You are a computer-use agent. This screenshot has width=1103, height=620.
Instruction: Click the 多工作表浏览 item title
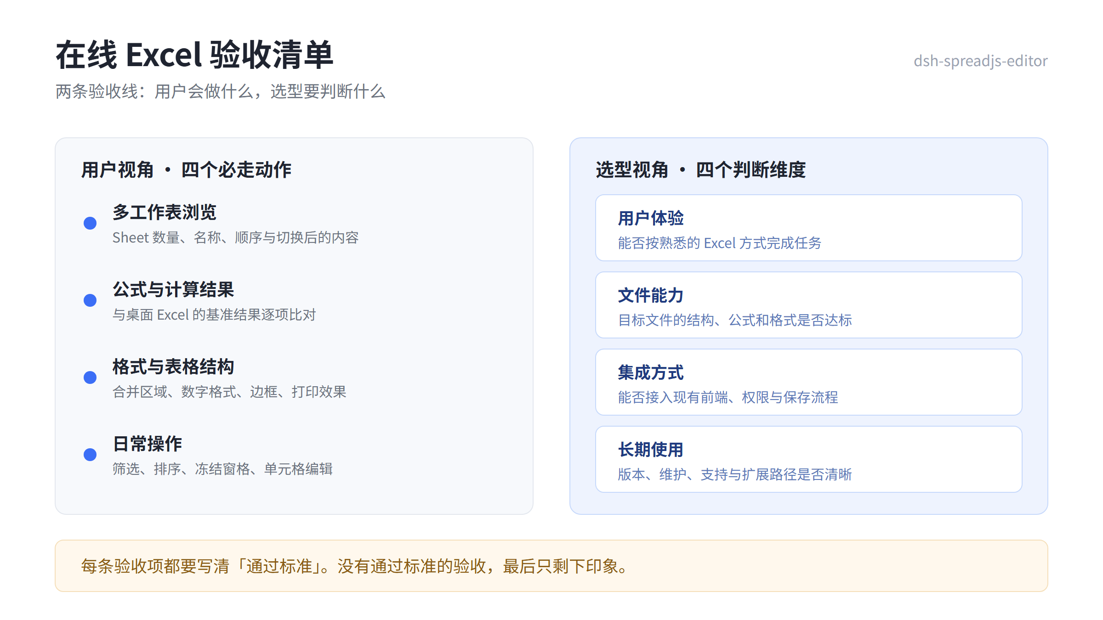[x=165, y=212]
